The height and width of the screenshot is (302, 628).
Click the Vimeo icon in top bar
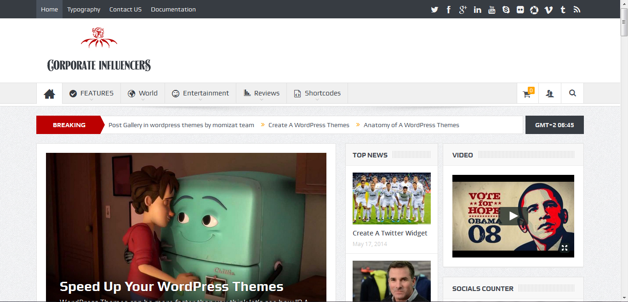[x=548, y=10]
